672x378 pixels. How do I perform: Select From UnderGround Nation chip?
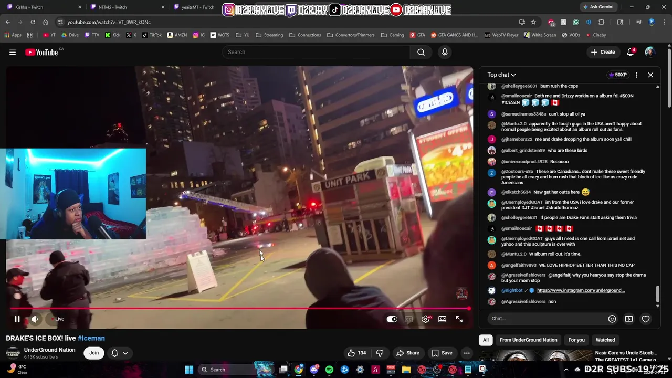(528, 340)
